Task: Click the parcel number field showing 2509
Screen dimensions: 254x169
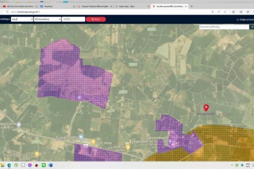Action: pos(73,19)
